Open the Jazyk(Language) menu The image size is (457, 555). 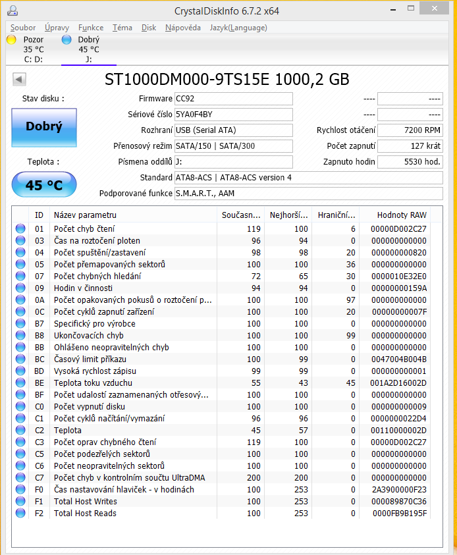pos(238,28)
